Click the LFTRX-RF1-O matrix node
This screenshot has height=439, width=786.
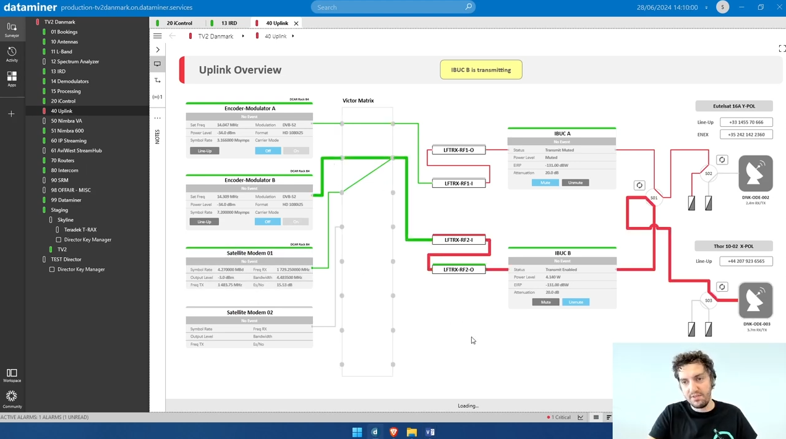459,150
